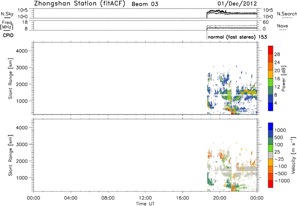Click velocity panel 'Slant Range [km]' label

pos(10,155)
